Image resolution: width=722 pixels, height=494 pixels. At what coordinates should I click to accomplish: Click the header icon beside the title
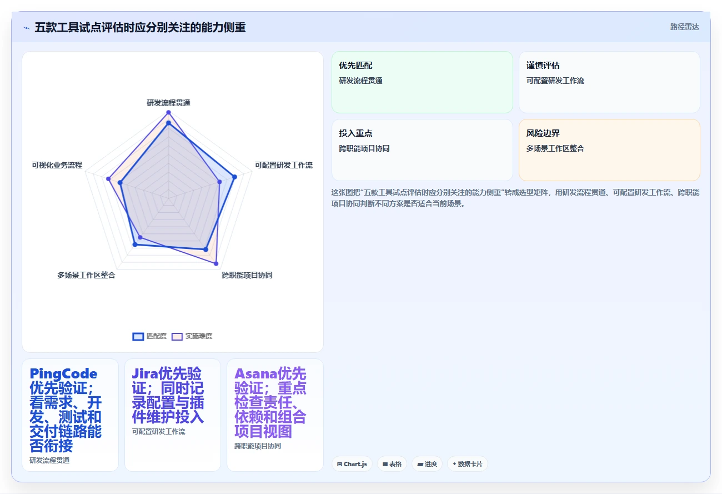[x=26, y=27]
